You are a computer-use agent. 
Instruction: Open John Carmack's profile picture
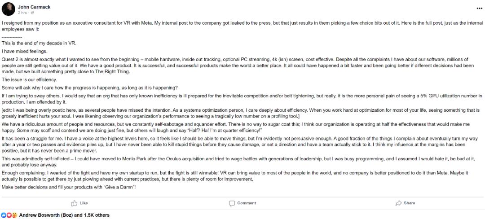(x=9, y=9)
